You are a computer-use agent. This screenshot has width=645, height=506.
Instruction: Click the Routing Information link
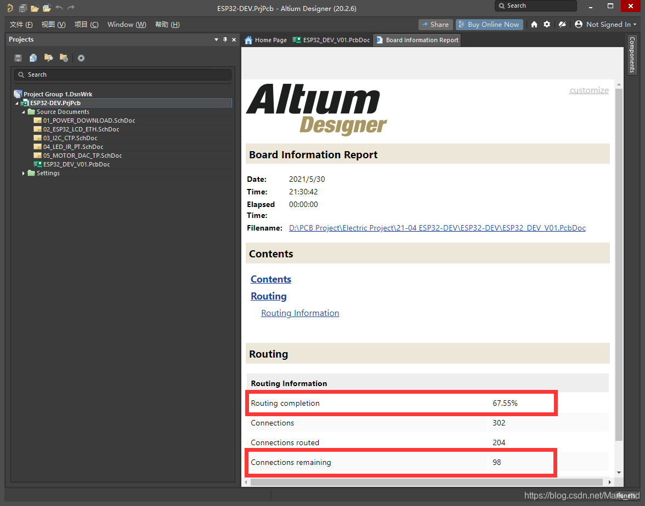[300, 313]
